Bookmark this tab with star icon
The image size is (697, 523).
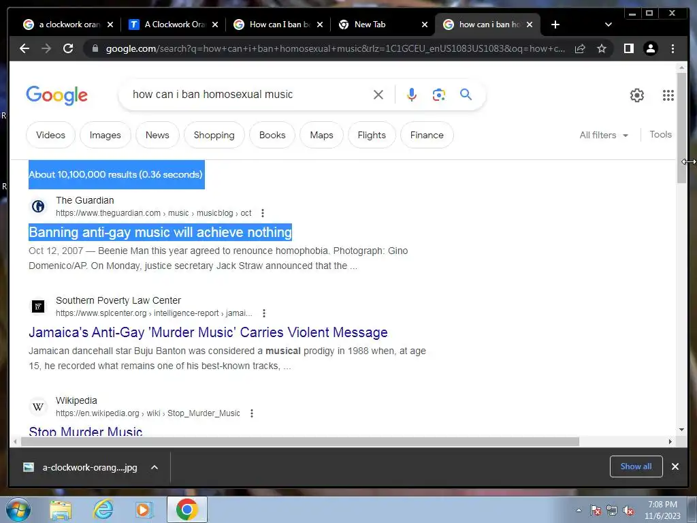point(602,48)
